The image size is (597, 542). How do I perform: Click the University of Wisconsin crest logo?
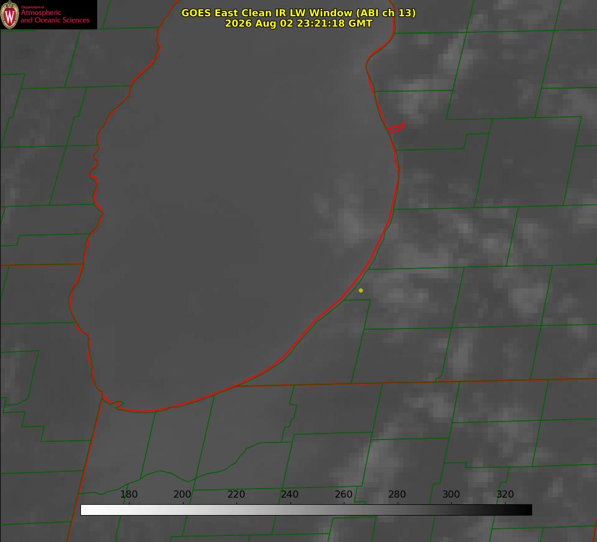tap(10, 14)
